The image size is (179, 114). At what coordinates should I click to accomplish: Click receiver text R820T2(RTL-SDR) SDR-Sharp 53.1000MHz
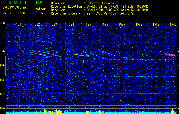point(118,10)
